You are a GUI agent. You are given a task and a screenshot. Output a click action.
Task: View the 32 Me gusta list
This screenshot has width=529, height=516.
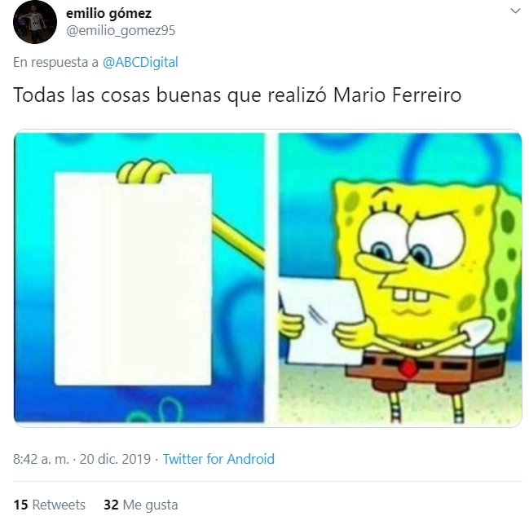coord(141,505)
